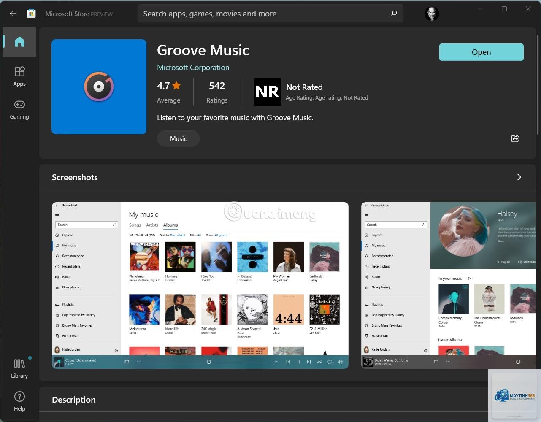Image resolution: width=541 pixels, height=422 pixels.
Task: Click the 4.7 Average rating
Action: pos(169,92)
